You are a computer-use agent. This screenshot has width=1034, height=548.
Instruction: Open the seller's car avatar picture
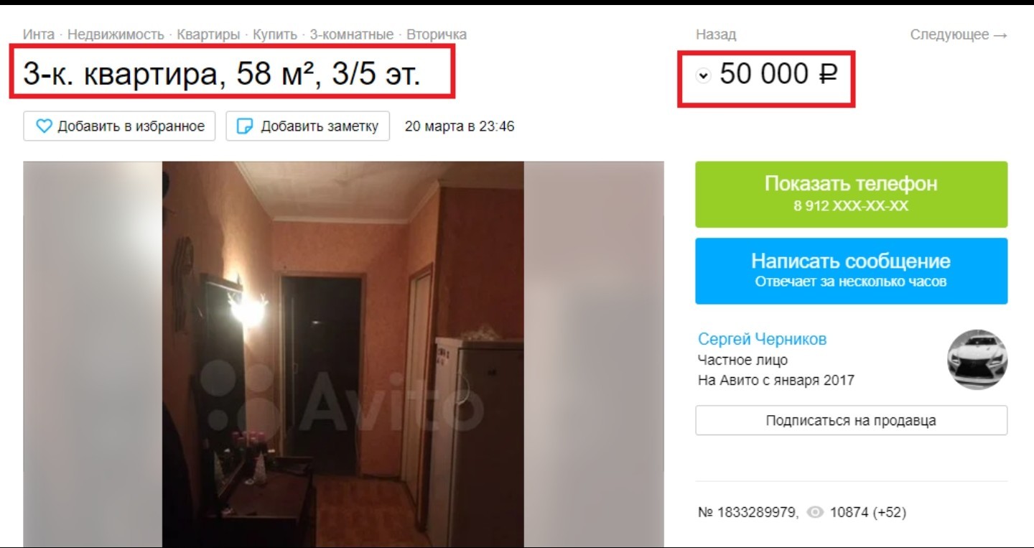point(977,360)
